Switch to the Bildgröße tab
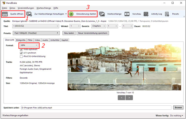Image resolution: width=186 pixels, height=119 pixels. click(x=21, y=40)
